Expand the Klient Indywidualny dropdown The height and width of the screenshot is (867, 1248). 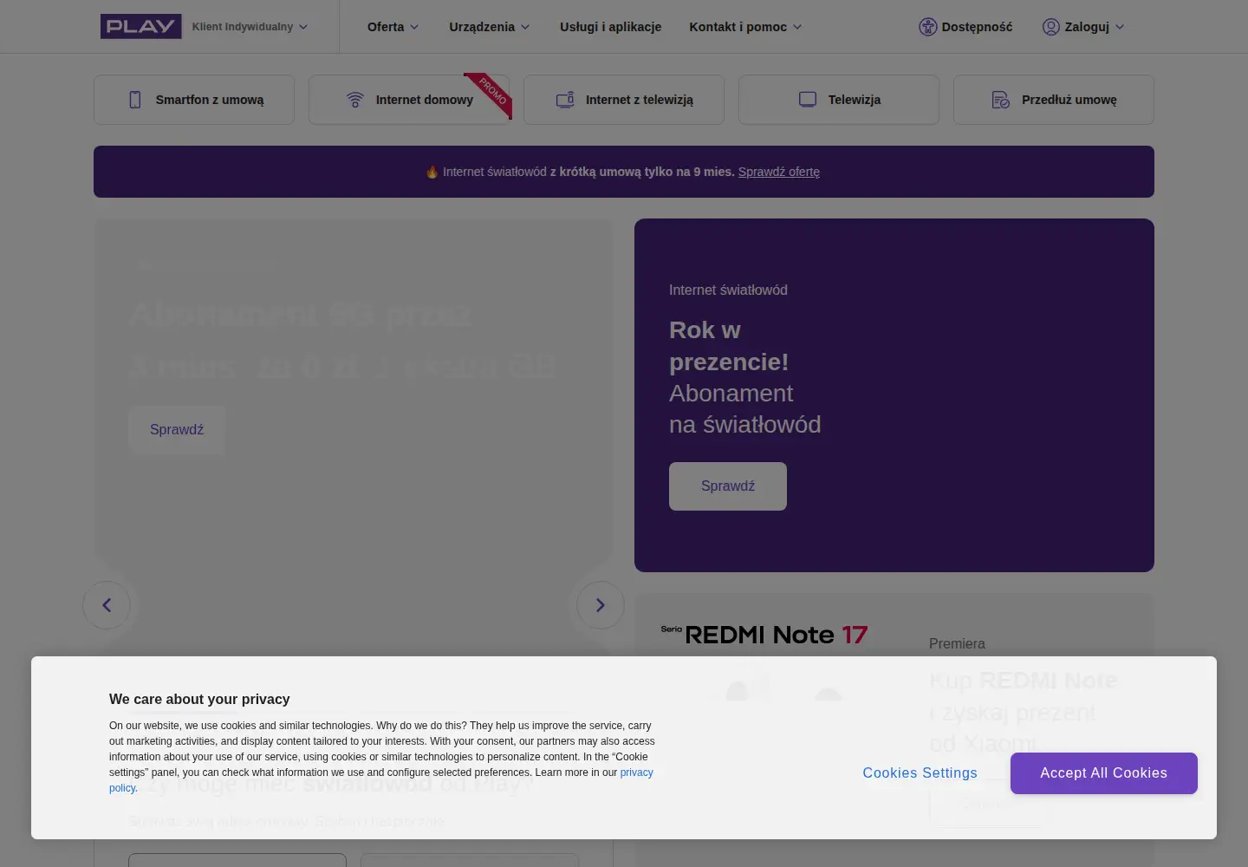250,27
